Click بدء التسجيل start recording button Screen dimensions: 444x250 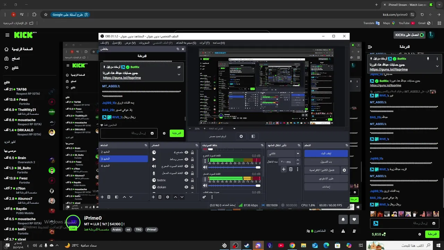[x=326, y=162]
